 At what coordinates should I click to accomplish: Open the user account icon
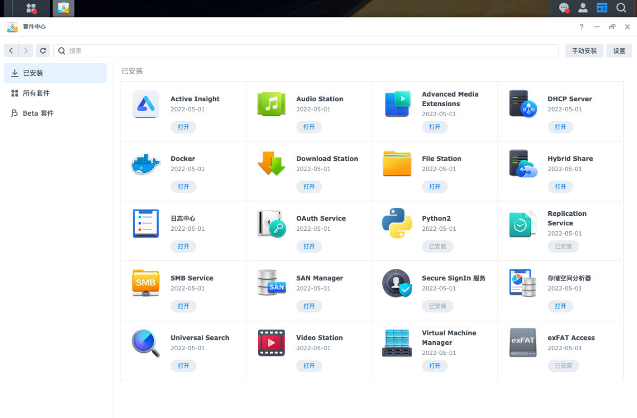pyautogui.click(x=583, y=8)
